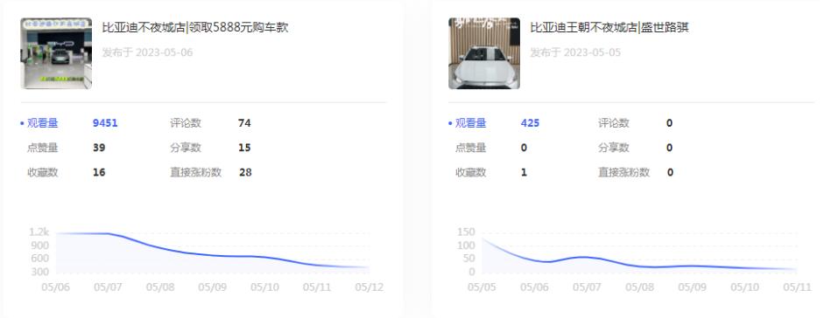Viewport: 824px width, 318px height.
Task: Click the new followers value 28
Action: [x=245, y=172]
